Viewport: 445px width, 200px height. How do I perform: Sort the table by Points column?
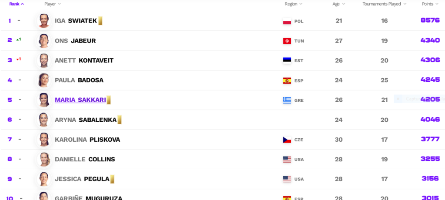point(430,4)
